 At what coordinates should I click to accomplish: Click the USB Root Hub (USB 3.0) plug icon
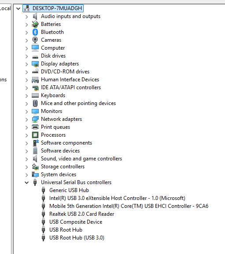tap(43, 238)
